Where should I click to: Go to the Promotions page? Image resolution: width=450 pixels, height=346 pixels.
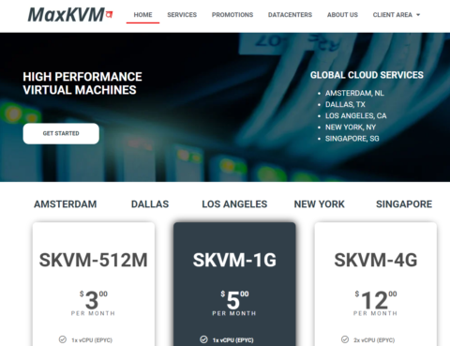(x=232, y=15)
